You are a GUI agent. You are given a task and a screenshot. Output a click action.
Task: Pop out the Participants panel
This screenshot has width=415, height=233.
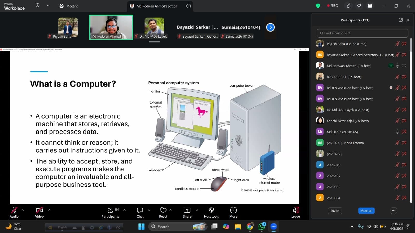(x=401, y=20)
